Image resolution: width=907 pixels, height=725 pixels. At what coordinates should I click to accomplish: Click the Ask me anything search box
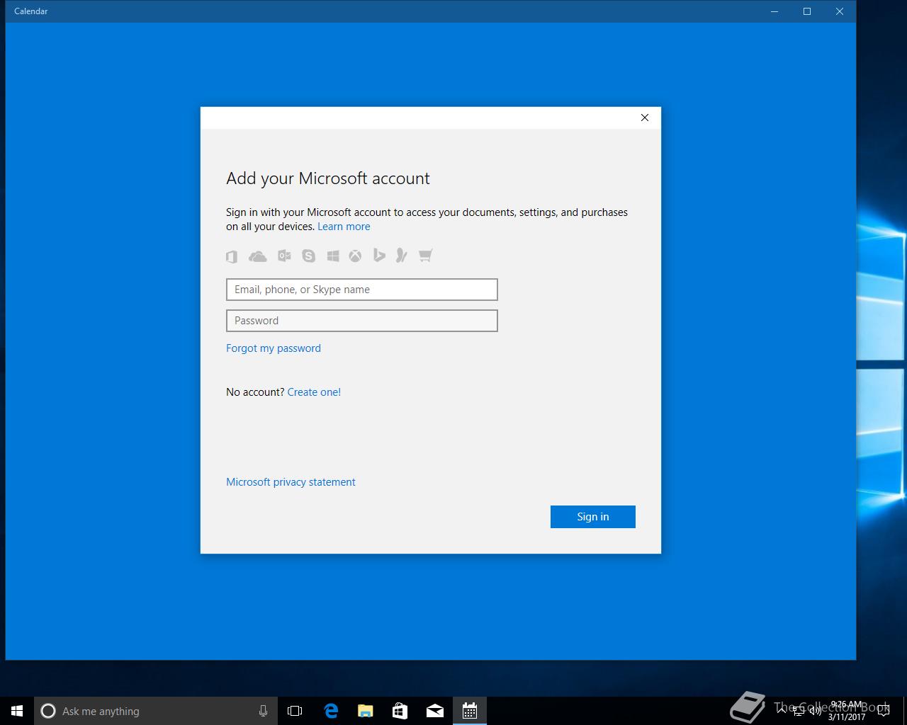click(156, 711)
